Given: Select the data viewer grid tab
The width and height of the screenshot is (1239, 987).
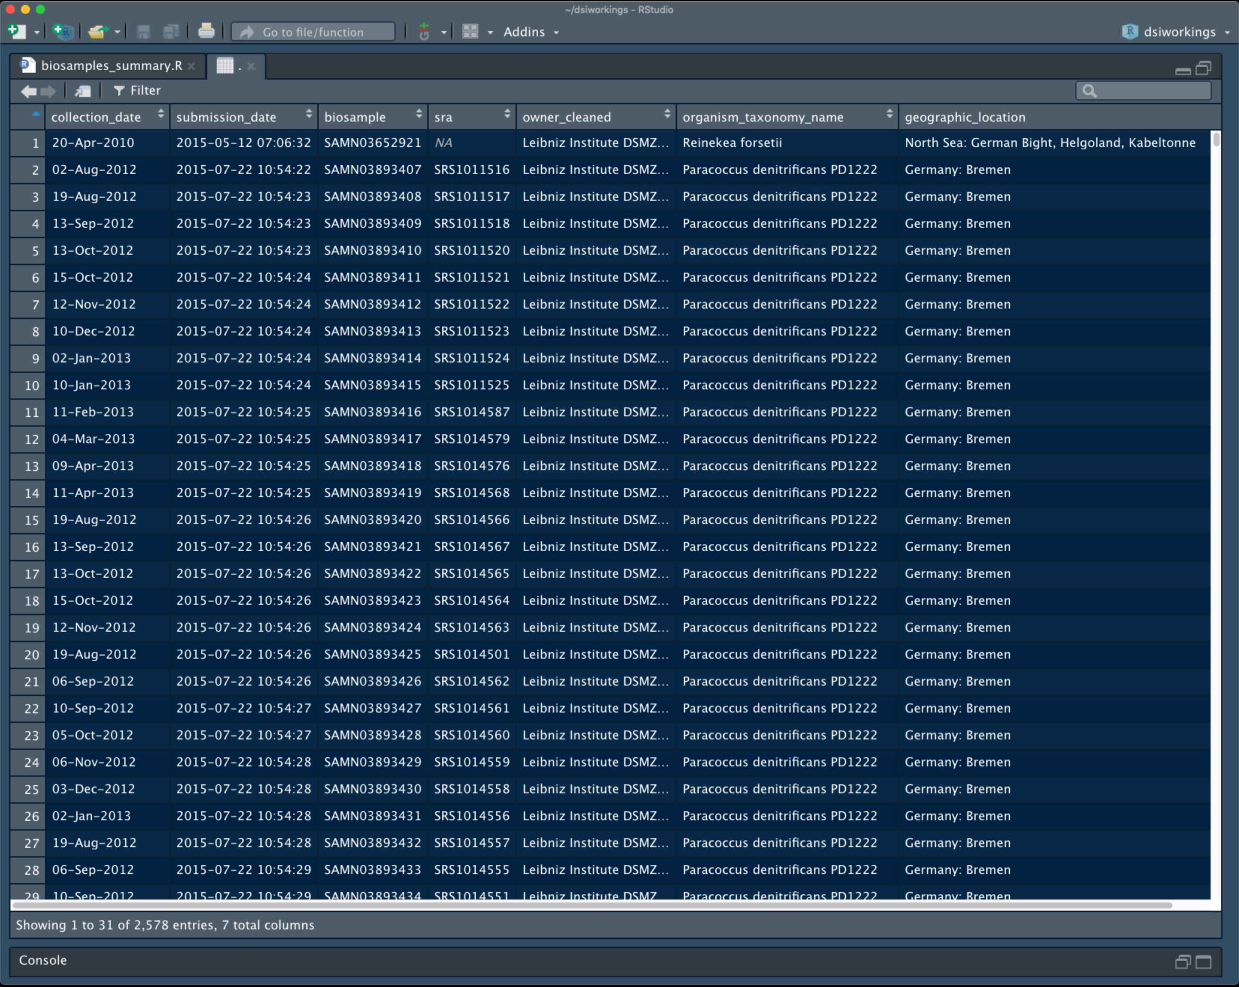Looking at the screenshot, I should point(225,65).
